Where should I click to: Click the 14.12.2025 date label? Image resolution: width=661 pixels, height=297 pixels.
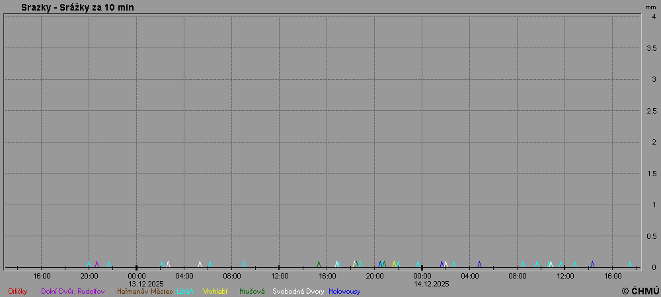pos(432,284)
